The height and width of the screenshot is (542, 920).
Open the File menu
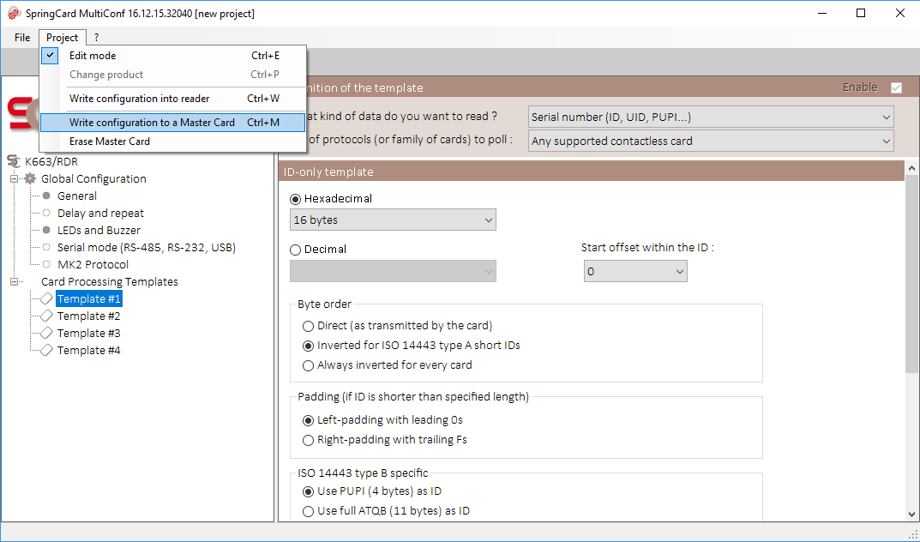point(22,38)
